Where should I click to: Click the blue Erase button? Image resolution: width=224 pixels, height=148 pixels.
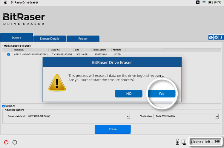[113, 129]
